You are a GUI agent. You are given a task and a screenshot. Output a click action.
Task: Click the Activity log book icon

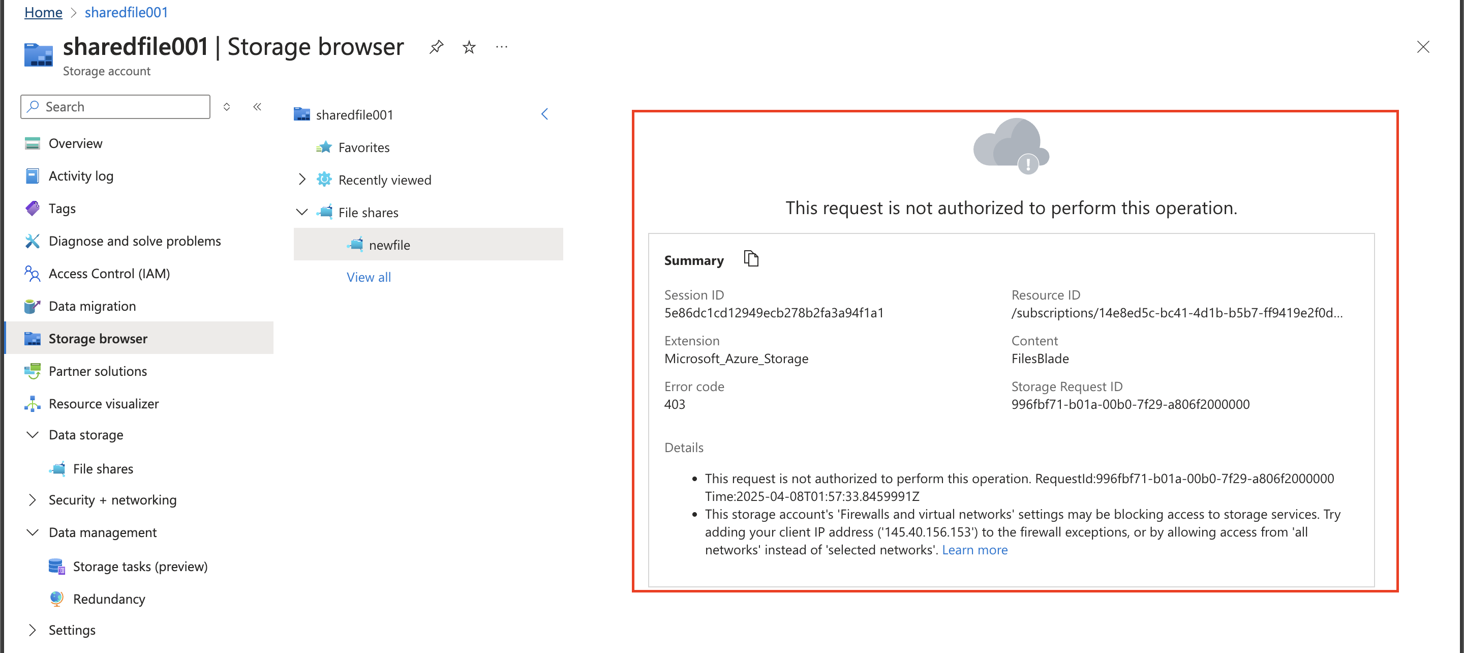click(33, 176)
